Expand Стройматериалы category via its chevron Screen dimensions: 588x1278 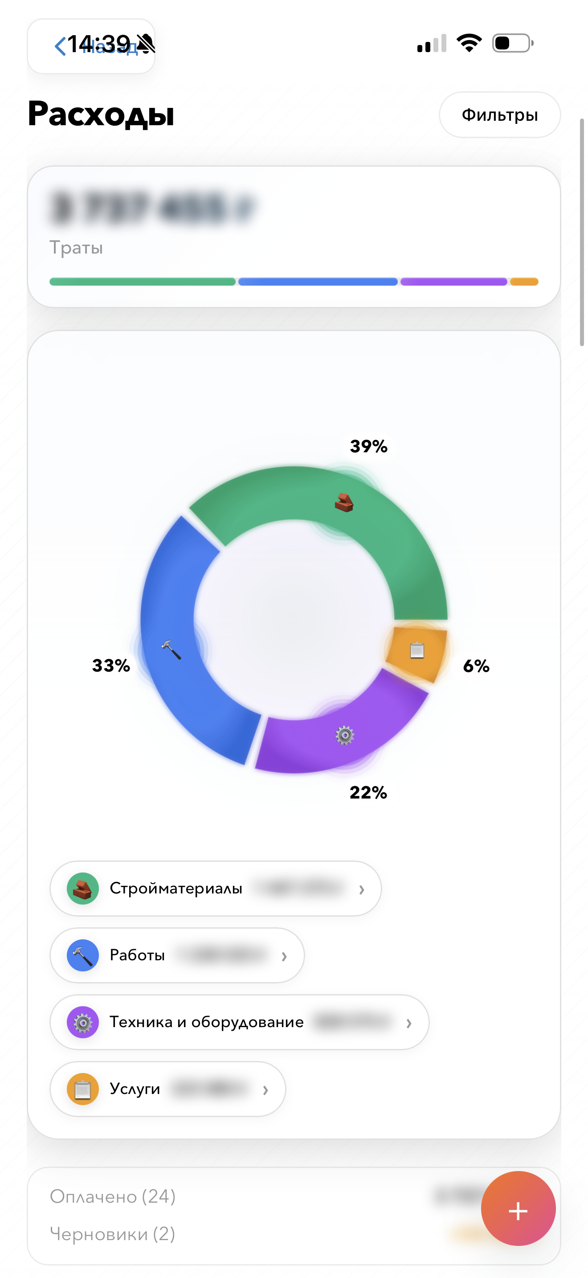tap(362, 889)
